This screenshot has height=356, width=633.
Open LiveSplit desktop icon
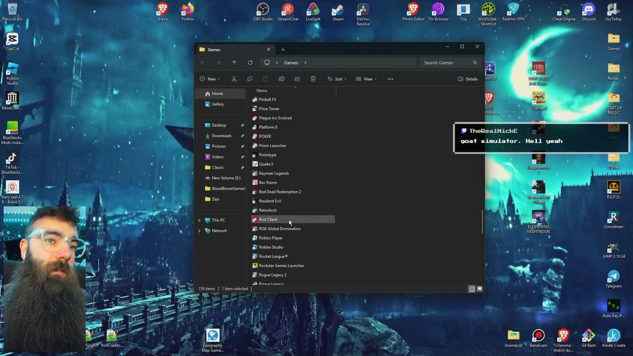point(313,12)
